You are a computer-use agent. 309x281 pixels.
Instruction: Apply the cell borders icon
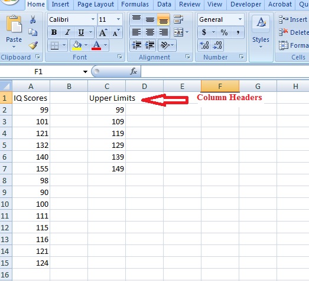pos(54,45)
